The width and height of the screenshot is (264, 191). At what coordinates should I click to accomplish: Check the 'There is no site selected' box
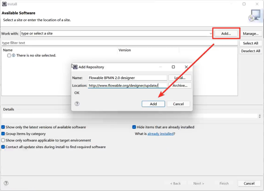coord(9,55)
